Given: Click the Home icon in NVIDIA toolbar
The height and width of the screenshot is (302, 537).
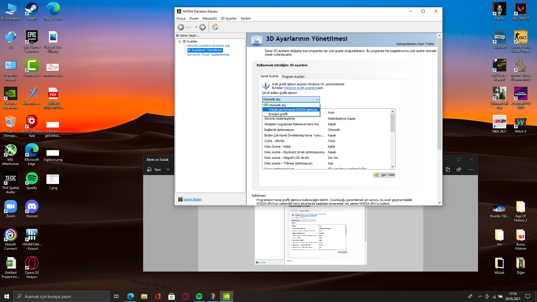Looking at the screenshot, I should click(x=215, y=27).
